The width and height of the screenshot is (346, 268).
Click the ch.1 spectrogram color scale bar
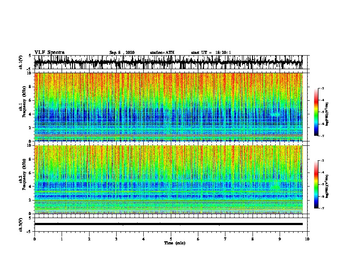point(316,112)
